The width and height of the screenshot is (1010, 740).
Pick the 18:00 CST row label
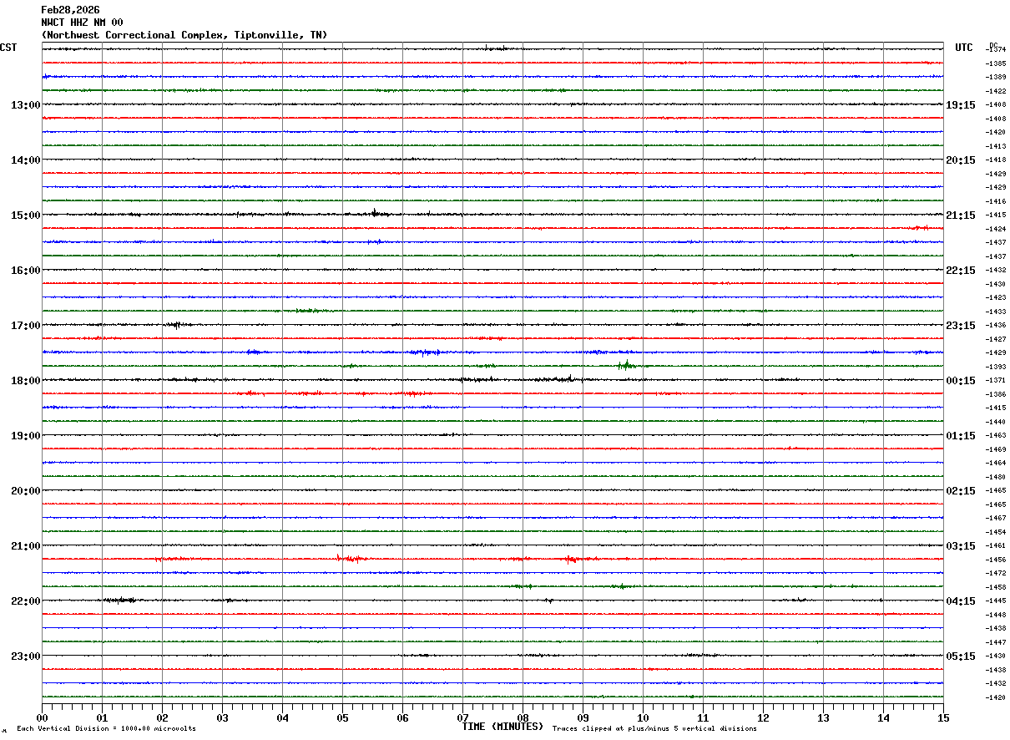click(x=25, y=381)
